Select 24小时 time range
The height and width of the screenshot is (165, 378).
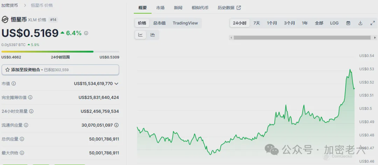point(240,23)
